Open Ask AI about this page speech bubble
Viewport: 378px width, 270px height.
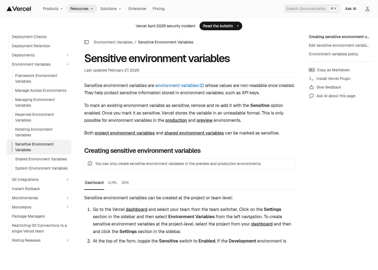311,96
